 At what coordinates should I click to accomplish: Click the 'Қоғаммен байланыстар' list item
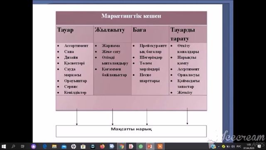click(x=114, y=72)
